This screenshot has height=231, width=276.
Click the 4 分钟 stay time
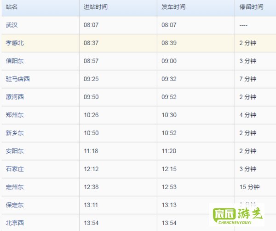[247, 115]
